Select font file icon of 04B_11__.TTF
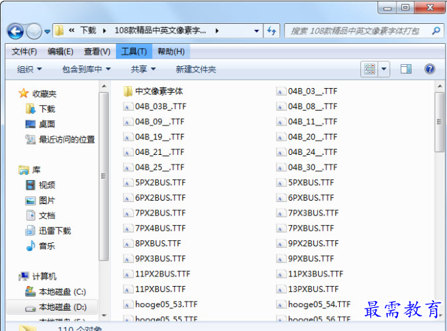Screen dimensions: 447x331 [281, 121]
